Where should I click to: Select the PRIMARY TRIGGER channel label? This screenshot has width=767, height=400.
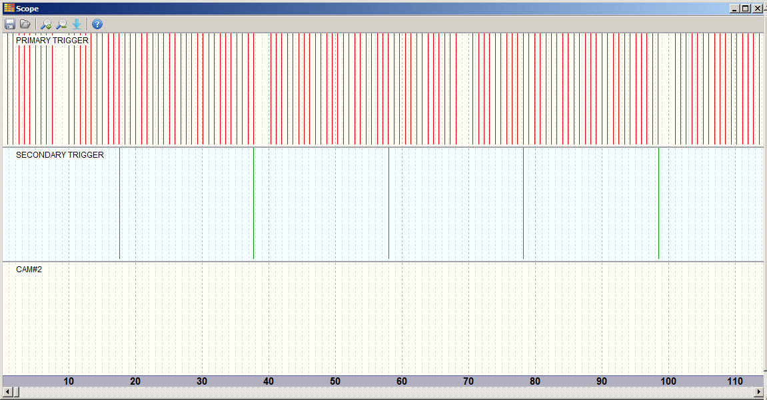click(52, 41)
